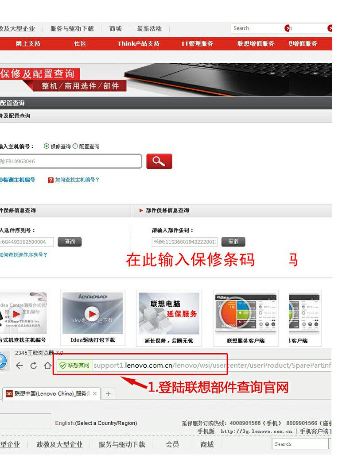Open the http://3g.lenovo.com.cn mobile link

[256, 431]
